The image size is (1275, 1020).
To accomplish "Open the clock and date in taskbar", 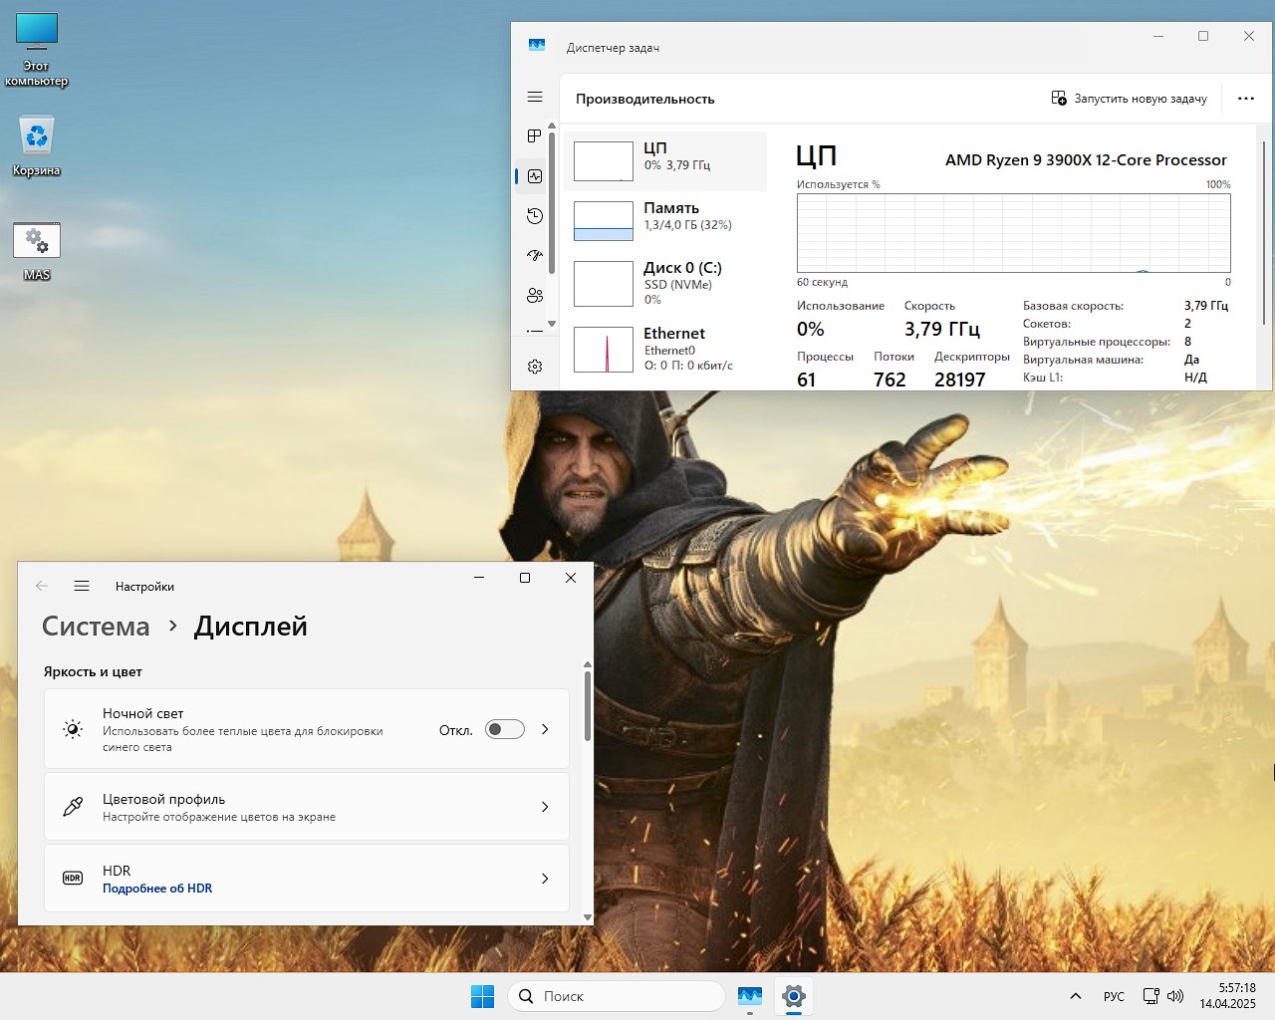I will tap(1227, 996).
